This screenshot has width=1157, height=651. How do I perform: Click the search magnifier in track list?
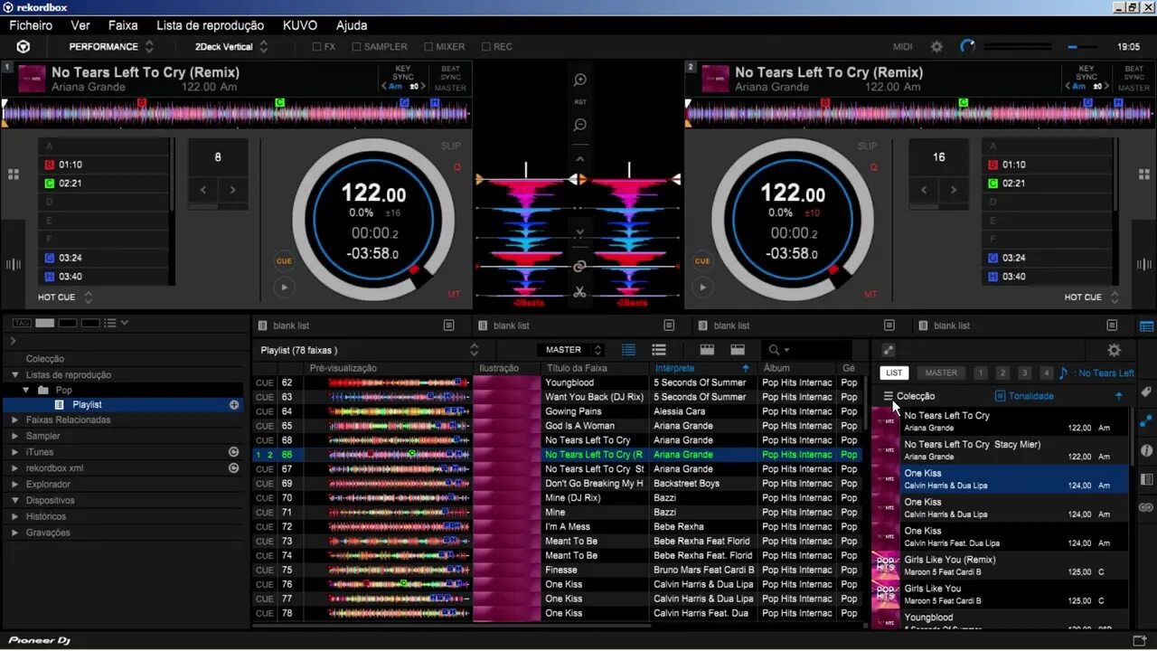coord(775,350)
